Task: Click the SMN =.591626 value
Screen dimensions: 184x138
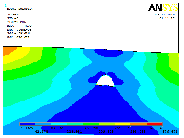Action: coord(18,33)
